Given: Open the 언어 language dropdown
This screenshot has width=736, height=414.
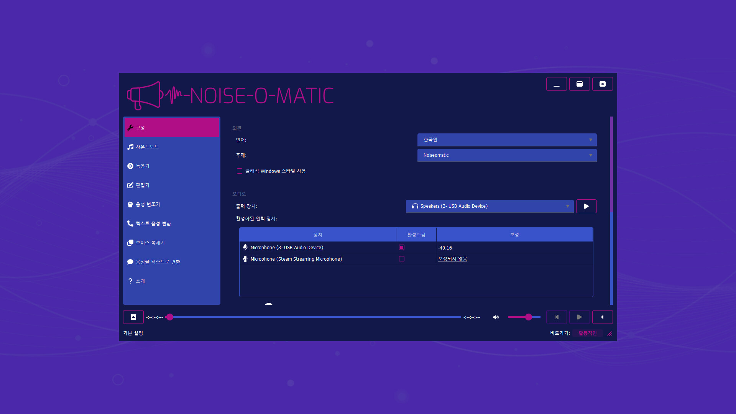Looking at the screenshot, I should pyautogui.click(x=507, y=140).
